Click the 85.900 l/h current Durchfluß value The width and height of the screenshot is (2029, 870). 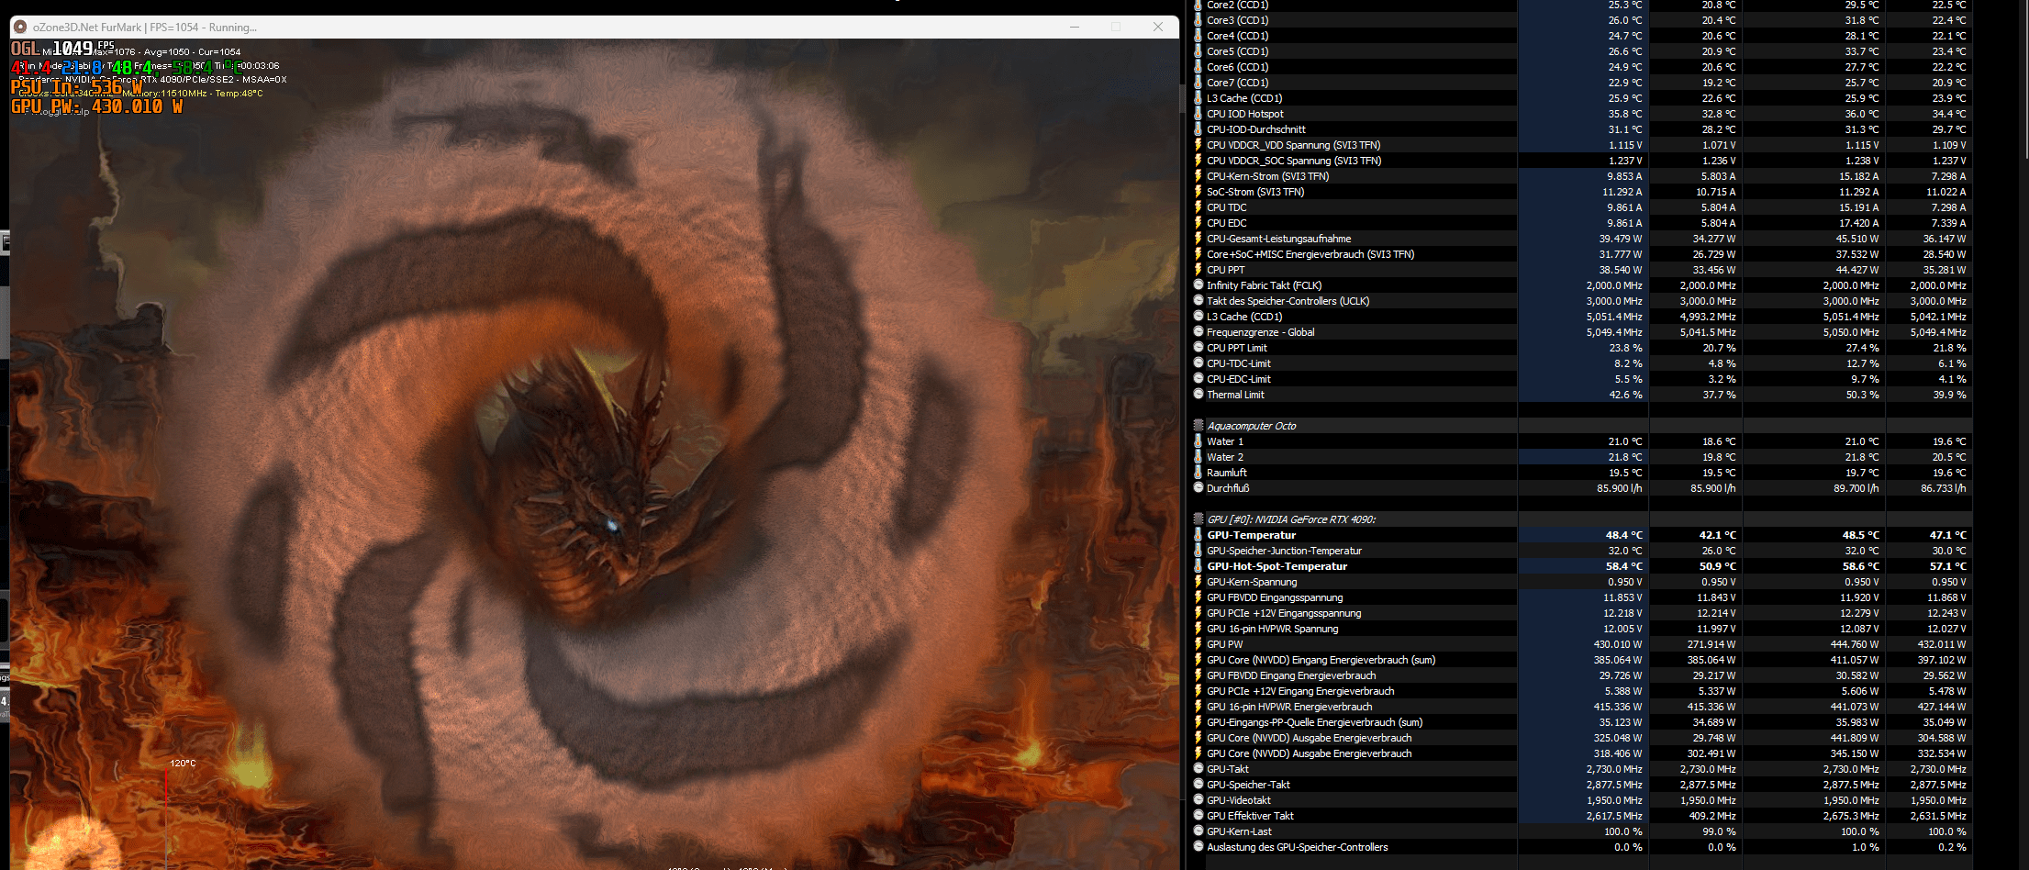pyautogui.click(x=1619, y=488)
